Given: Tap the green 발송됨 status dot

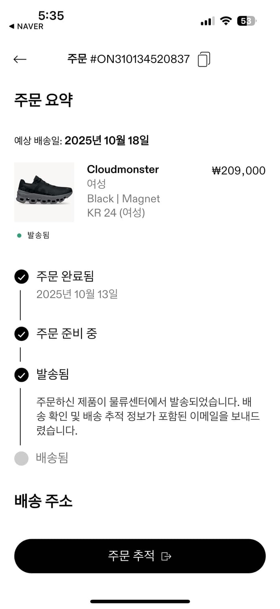Looking at the screenshot, I should coord(19,235).
